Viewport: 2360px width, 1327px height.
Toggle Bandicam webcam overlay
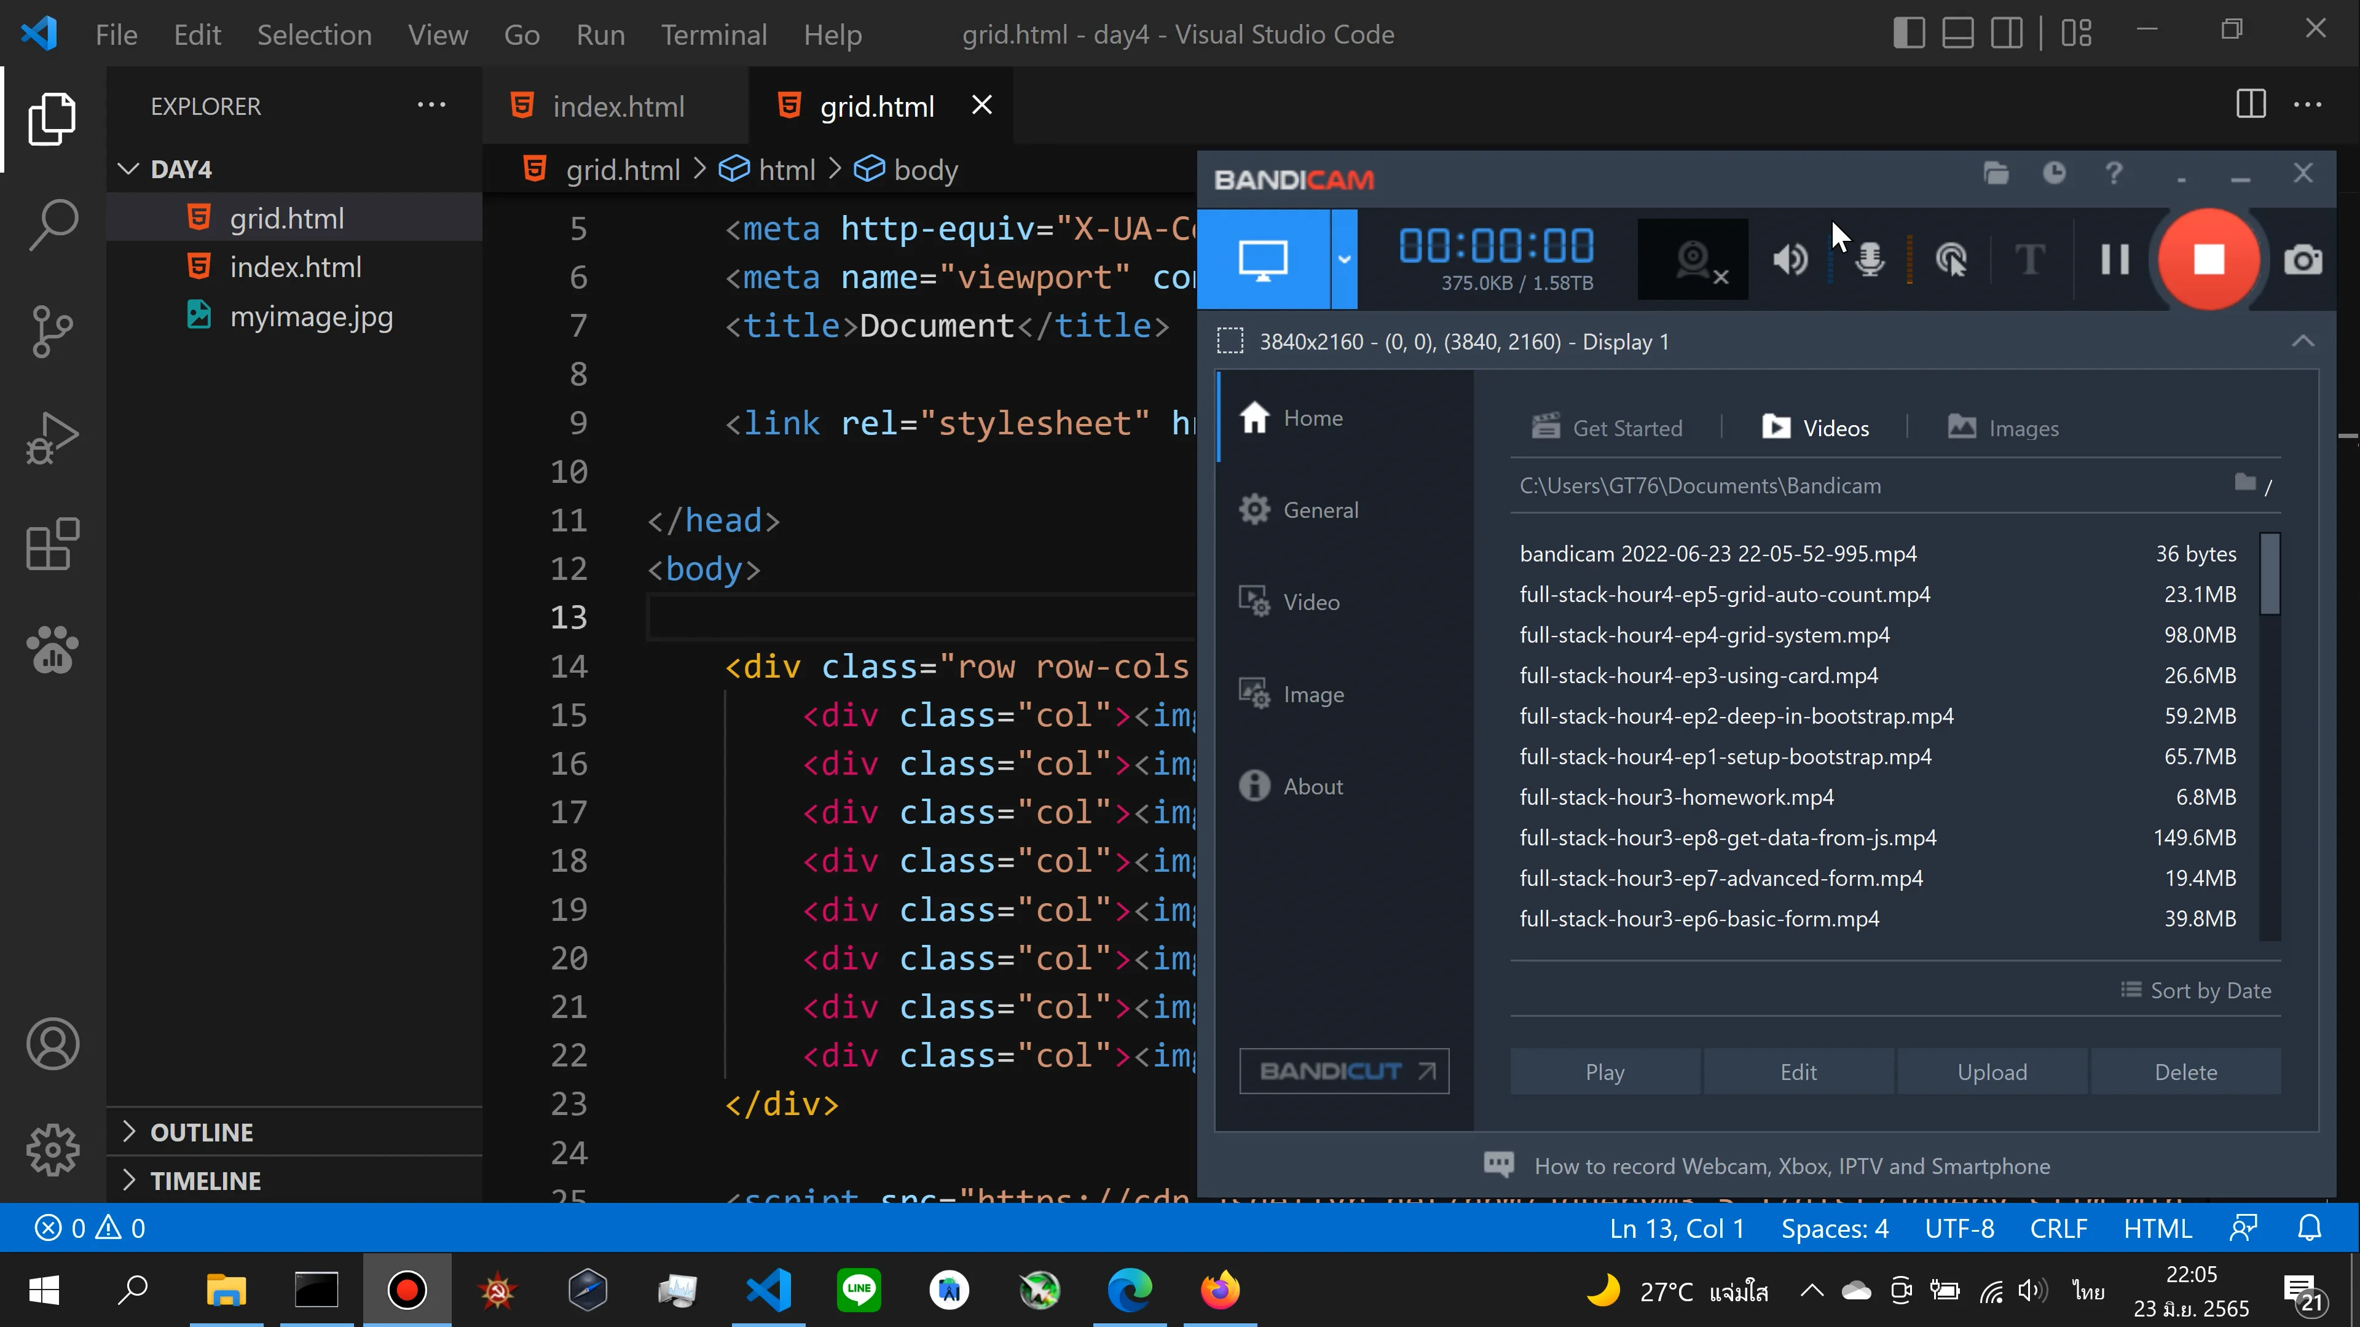pyautogui.click(x=1693, y=259)
